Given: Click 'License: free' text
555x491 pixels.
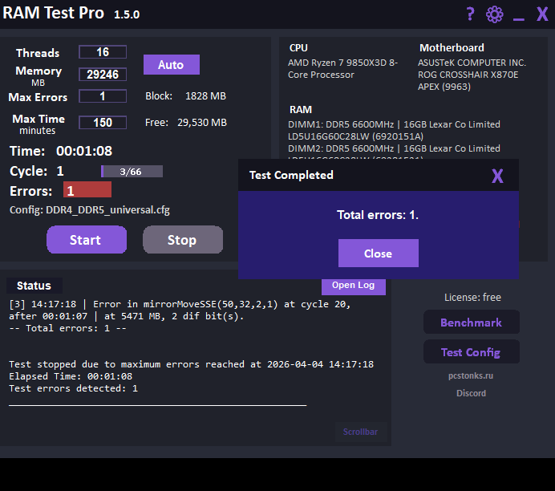Looking at the screenshot, I should (472, 298).
